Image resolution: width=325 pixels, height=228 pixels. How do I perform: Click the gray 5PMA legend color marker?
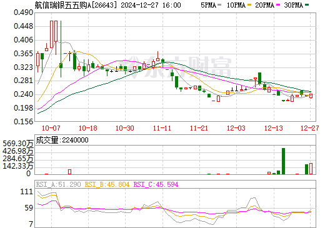219,5
